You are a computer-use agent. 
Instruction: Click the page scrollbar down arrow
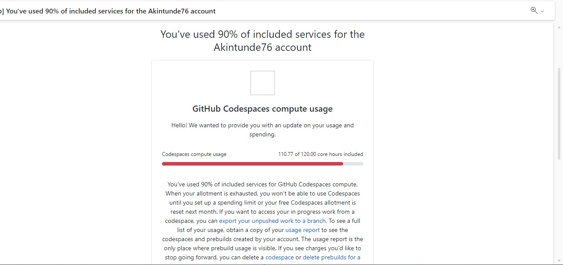click(x=559, y=262)
